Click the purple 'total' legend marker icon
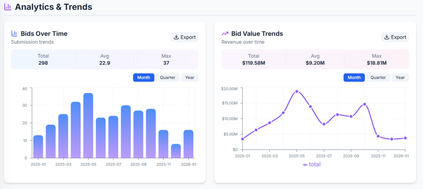Viewport: 423px width, 189px height. tap(305, 165)
